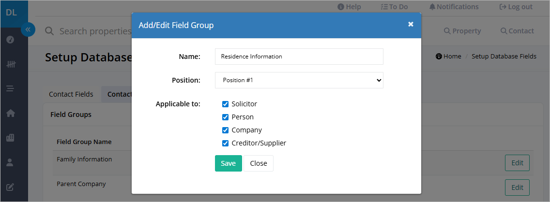
Task: Edit the Parent Company field group
Action: [517, 188]
